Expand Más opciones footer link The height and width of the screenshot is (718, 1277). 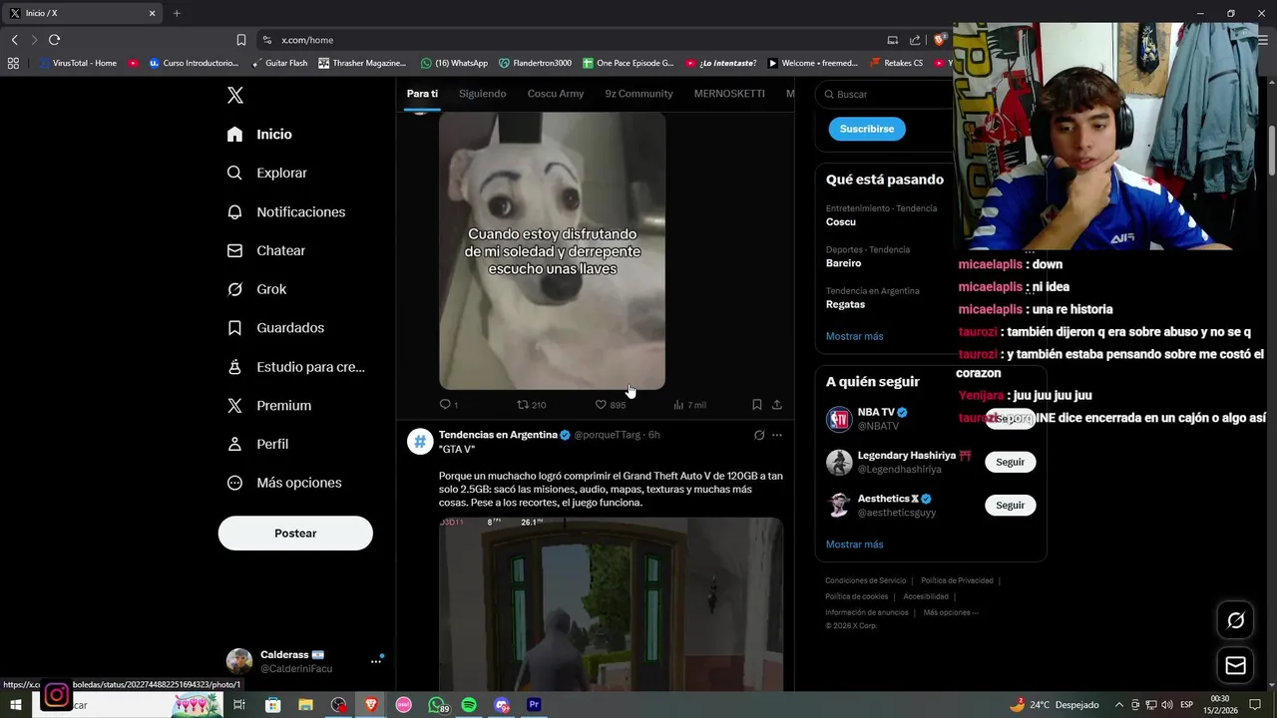click(x=951, y=612)
